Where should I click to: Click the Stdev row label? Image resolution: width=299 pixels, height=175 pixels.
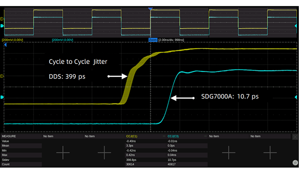[6, 160]
